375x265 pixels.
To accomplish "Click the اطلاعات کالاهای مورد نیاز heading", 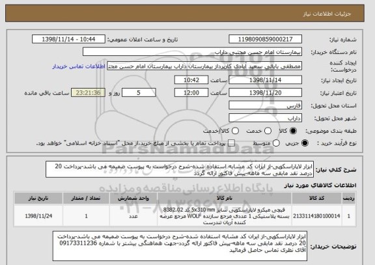I will click(x=320, y=186).
